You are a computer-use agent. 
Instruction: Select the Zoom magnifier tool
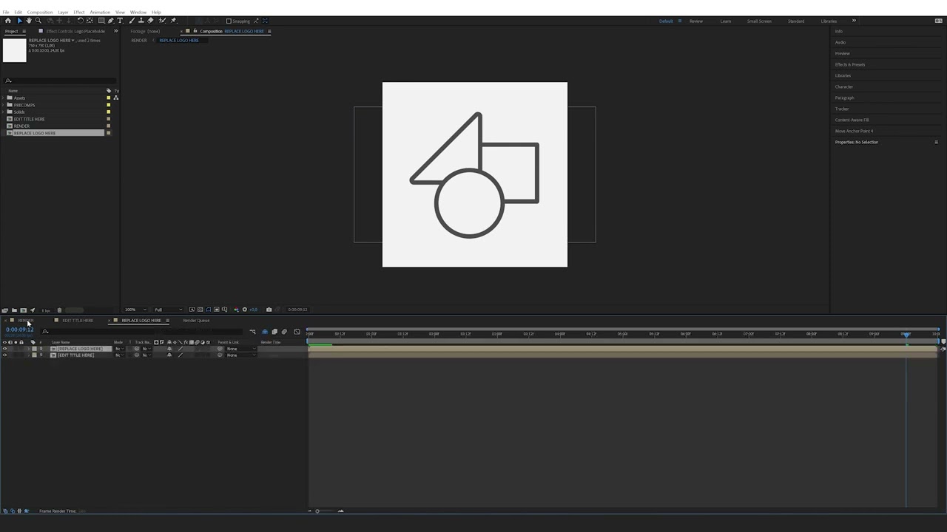click(38, 21)
